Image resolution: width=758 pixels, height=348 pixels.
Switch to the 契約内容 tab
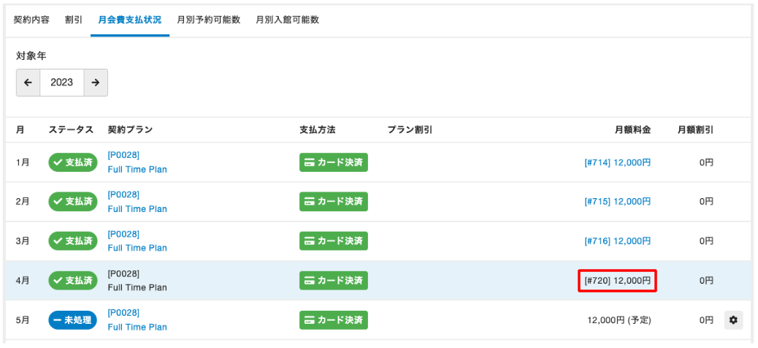(x=32, y=20)
